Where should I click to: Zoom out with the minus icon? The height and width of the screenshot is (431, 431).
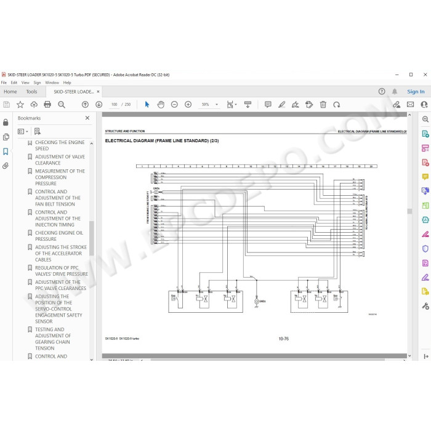tap(174, 105)
